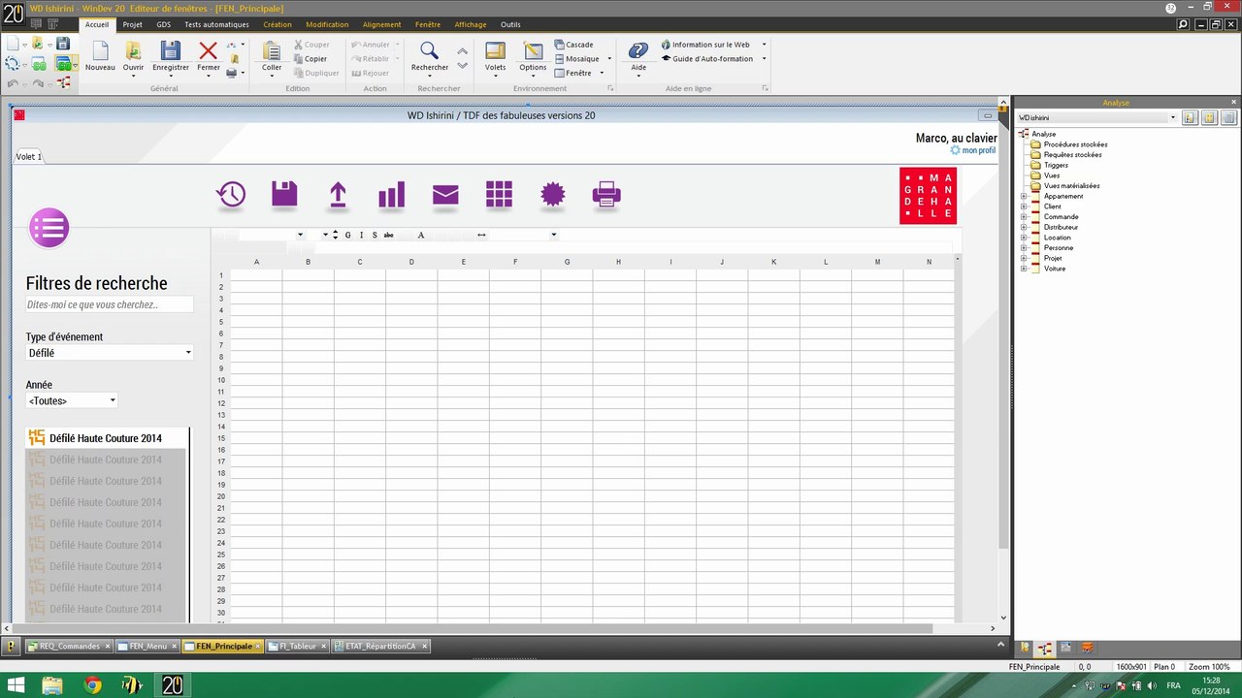
Task: Expand the Client tree node
Action: click(x=1024, y=206)
